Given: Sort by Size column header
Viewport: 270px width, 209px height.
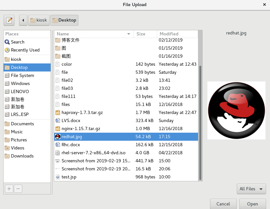Looking at the screenshot, I should click(145, 34).
